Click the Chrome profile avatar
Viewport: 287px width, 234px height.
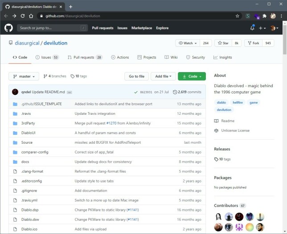[273, 16]
